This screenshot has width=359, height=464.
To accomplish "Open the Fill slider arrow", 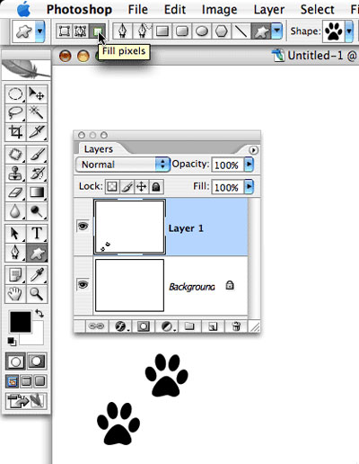I will pos(249,187).
